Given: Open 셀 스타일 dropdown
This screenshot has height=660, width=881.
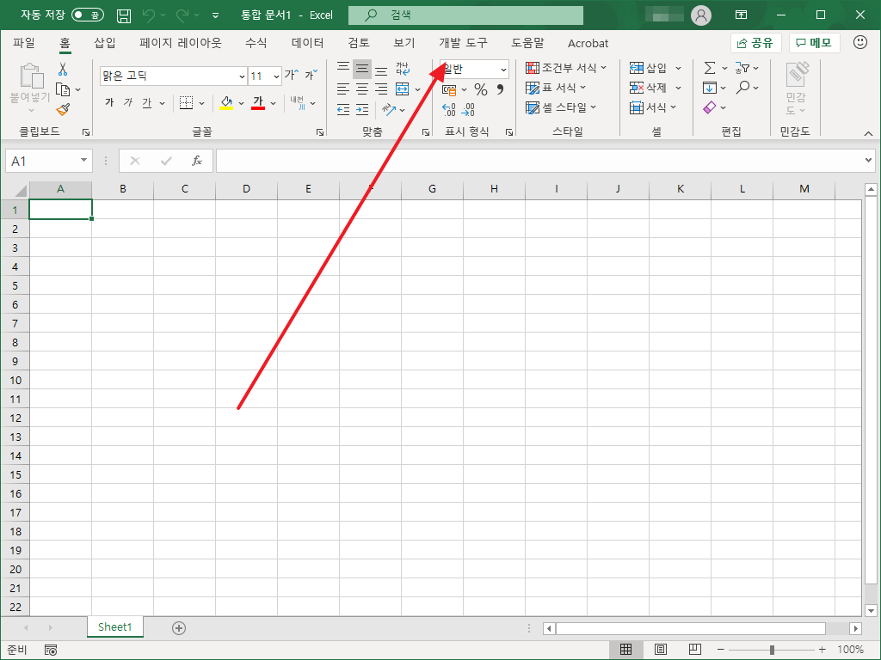Looking at the screenshot, I should [x=561, y=107].
